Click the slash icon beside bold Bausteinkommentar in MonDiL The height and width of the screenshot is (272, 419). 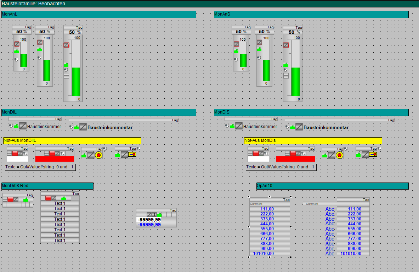coord(83,127)
